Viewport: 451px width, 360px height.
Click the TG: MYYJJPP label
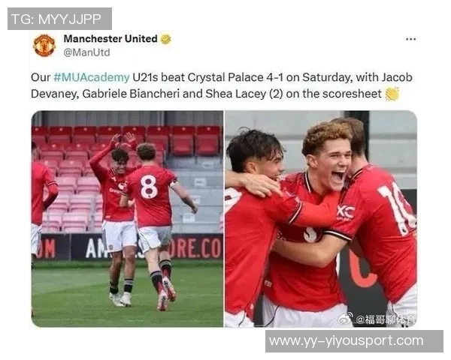[59, 19]
